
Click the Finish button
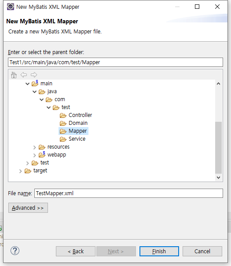pos(159,251)
